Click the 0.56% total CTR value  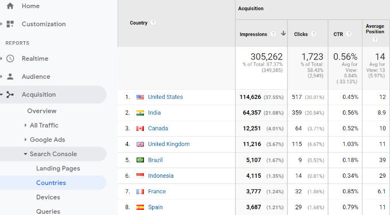(x=345, y=57)
